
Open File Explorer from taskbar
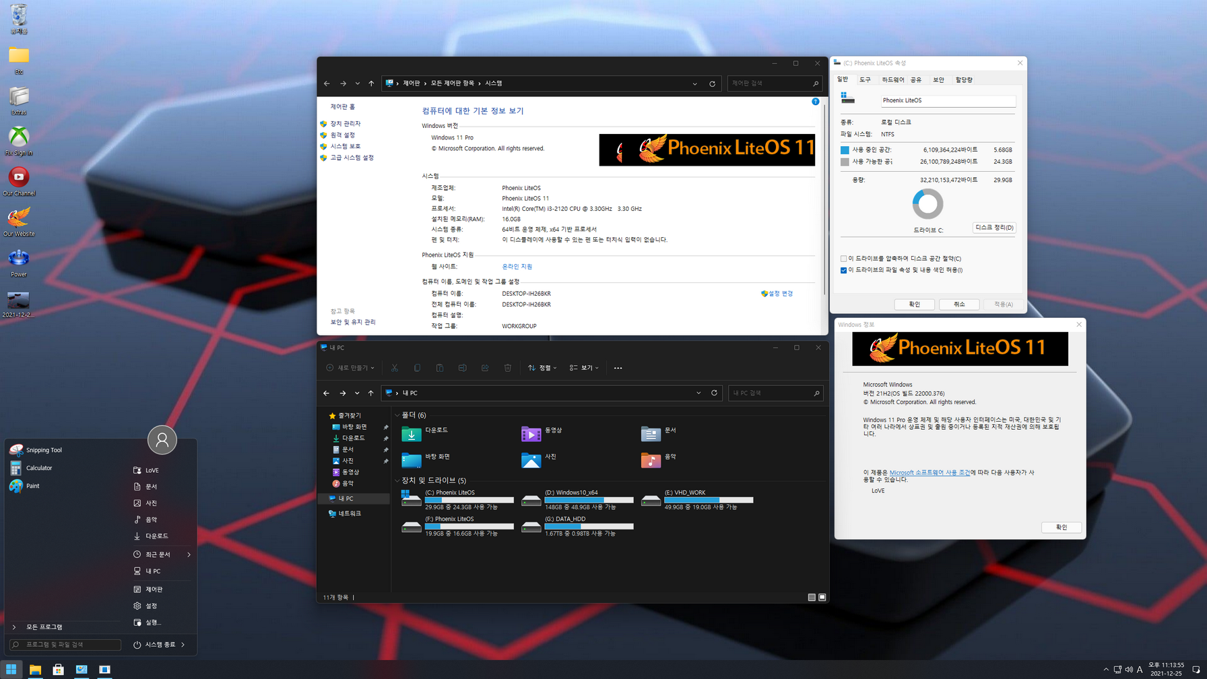coord(35,670)
